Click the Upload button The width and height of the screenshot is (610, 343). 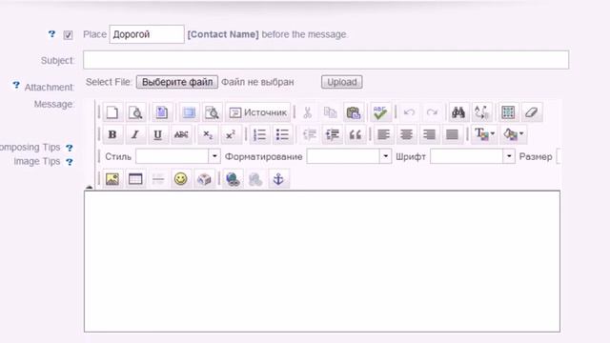pyautogui.click(x=342, y=82)
